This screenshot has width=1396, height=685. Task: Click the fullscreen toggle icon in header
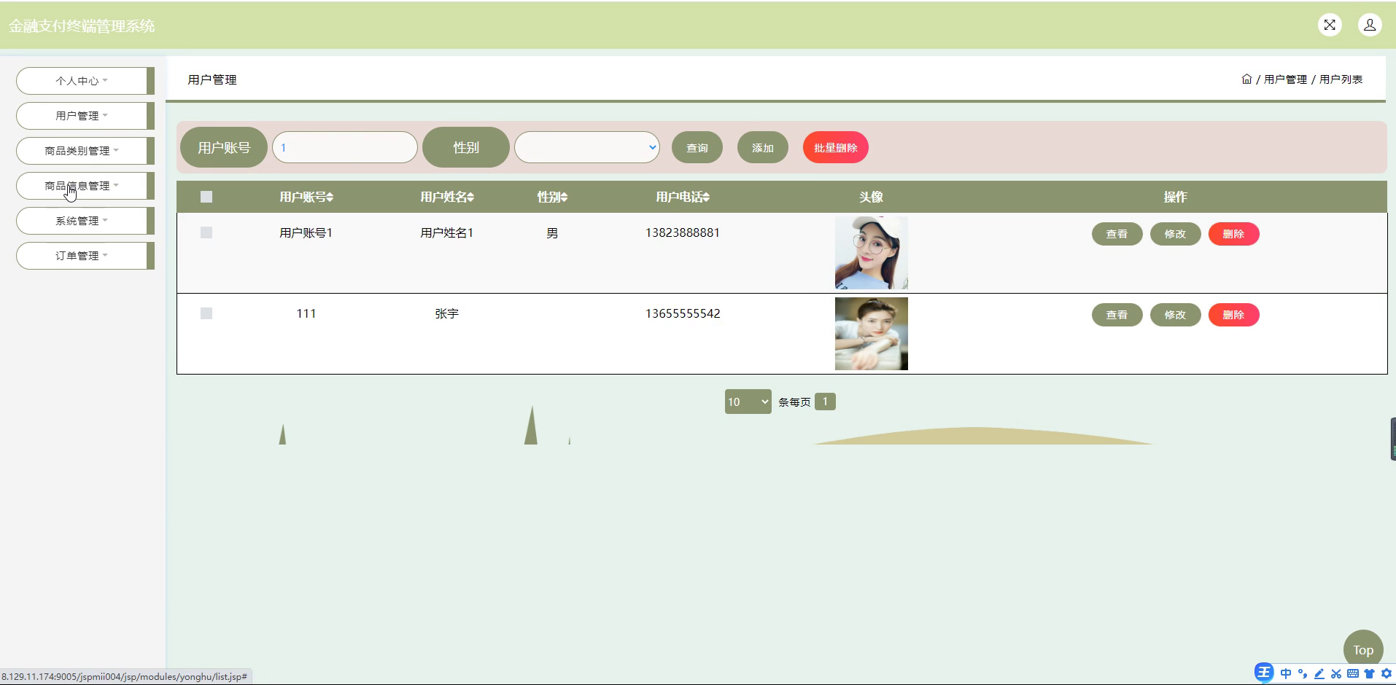(x=1330, y=25)
